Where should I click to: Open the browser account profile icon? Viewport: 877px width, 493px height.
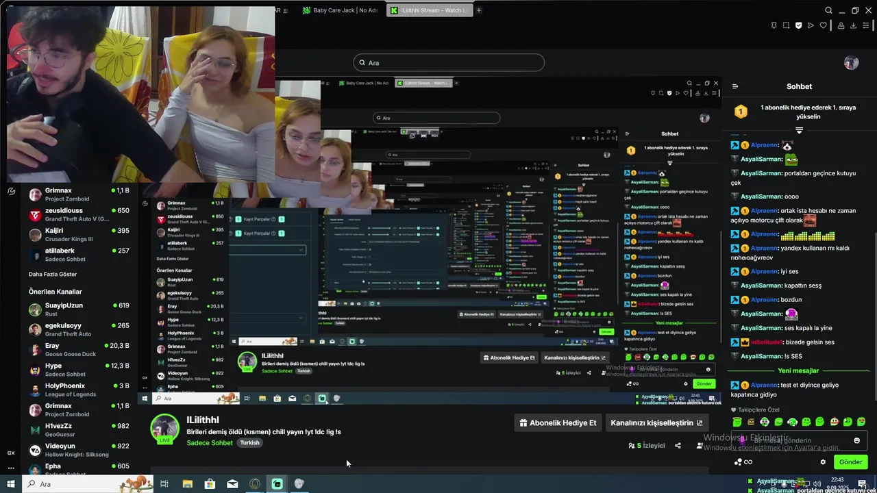[x=840, y=25]
